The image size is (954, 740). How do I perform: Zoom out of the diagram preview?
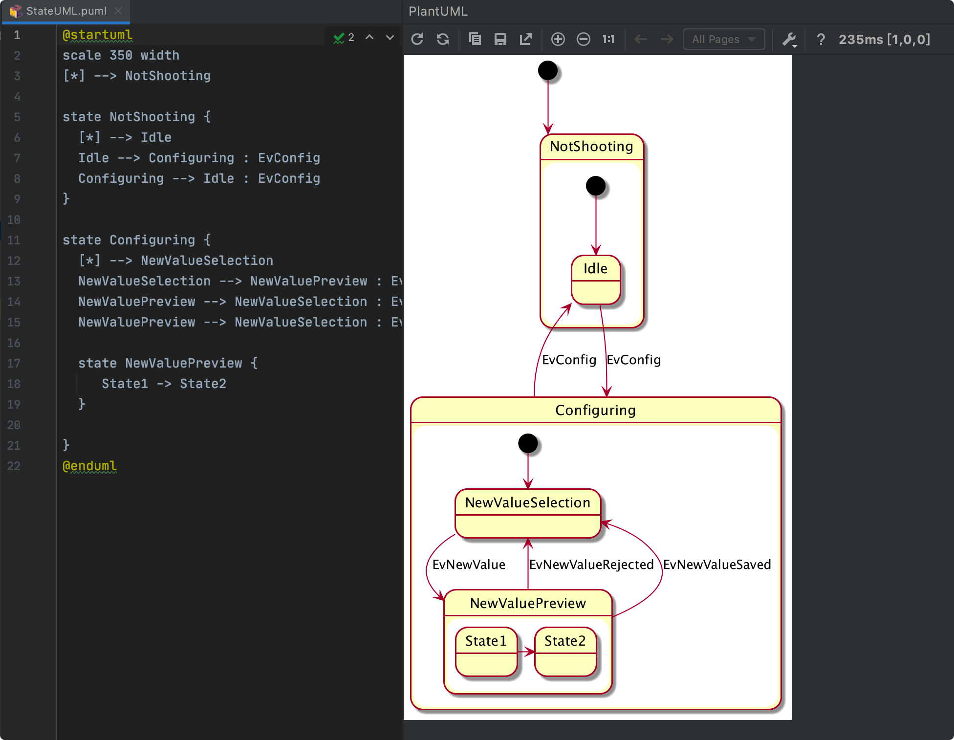pos(583,39)
